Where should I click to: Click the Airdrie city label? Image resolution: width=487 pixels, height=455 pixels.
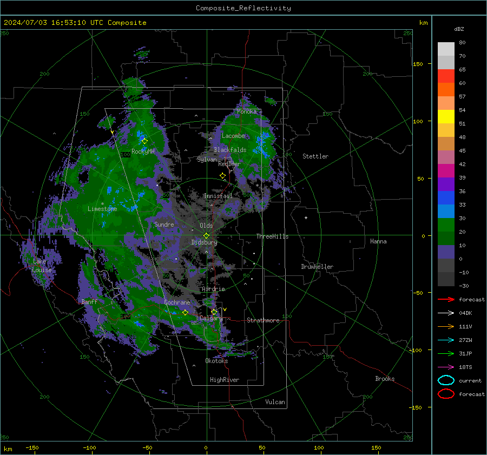pos(213,289)
